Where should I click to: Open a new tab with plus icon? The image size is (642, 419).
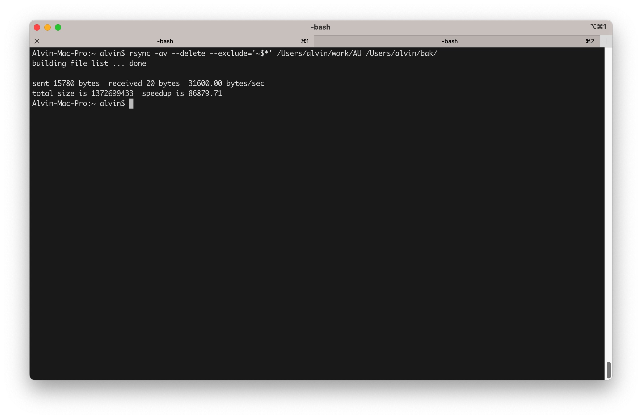(606, 41)
